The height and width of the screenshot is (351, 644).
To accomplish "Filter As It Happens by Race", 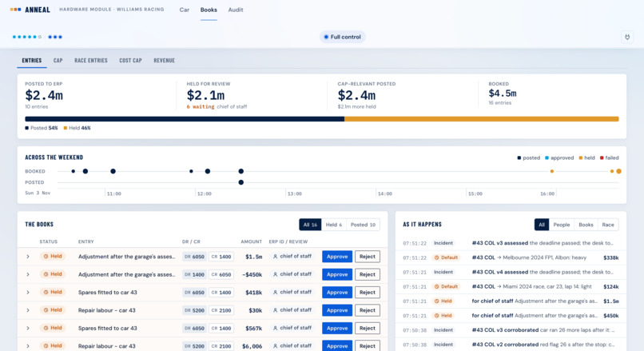I will (608, 225).
